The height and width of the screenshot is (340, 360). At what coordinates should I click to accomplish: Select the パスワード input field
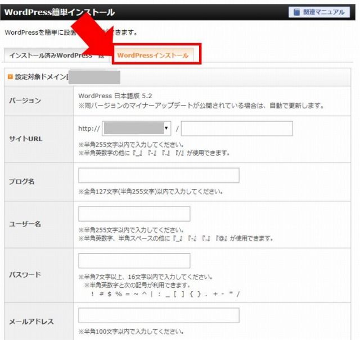click(134, 261)
